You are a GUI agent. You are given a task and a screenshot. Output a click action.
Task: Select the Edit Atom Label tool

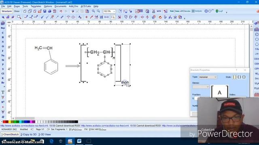point(80,17)
